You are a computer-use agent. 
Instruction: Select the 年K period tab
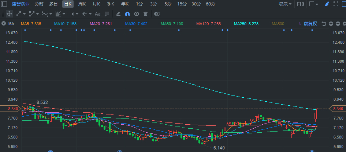pyautogui.click(x=125, y=4)
